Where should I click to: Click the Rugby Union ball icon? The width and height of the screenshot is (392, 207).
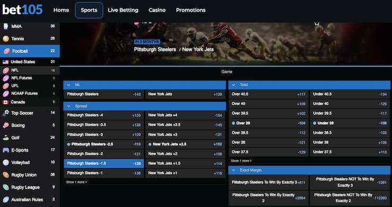click(x=6, y=175)
